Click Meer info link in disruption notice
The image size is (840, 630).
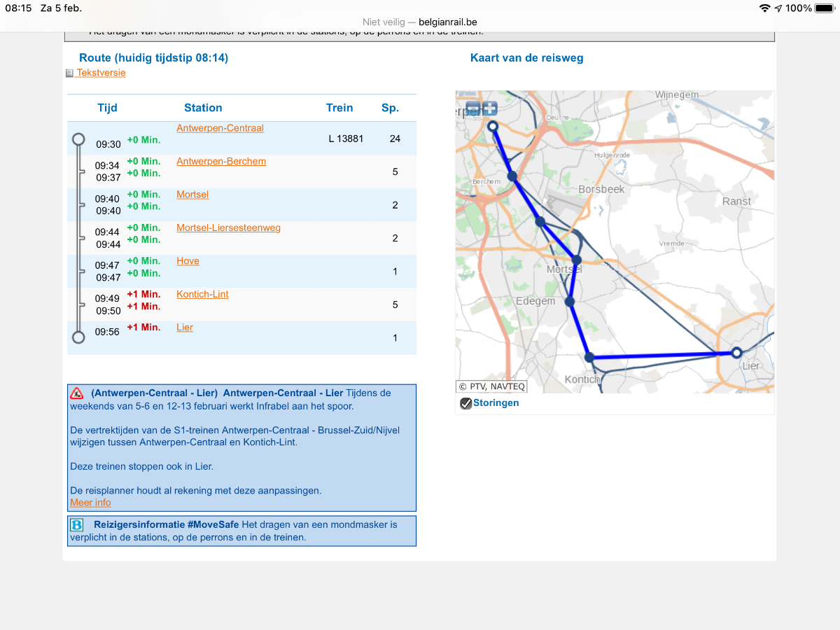pyautogui.click(x=90, y=503)
